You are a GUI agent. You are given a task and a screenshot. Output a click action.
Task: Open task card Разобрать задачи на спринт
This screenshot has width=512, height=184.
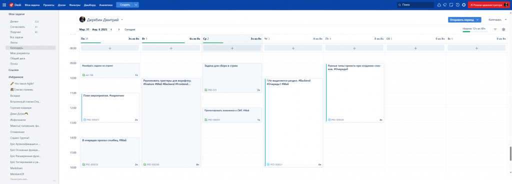109,70
